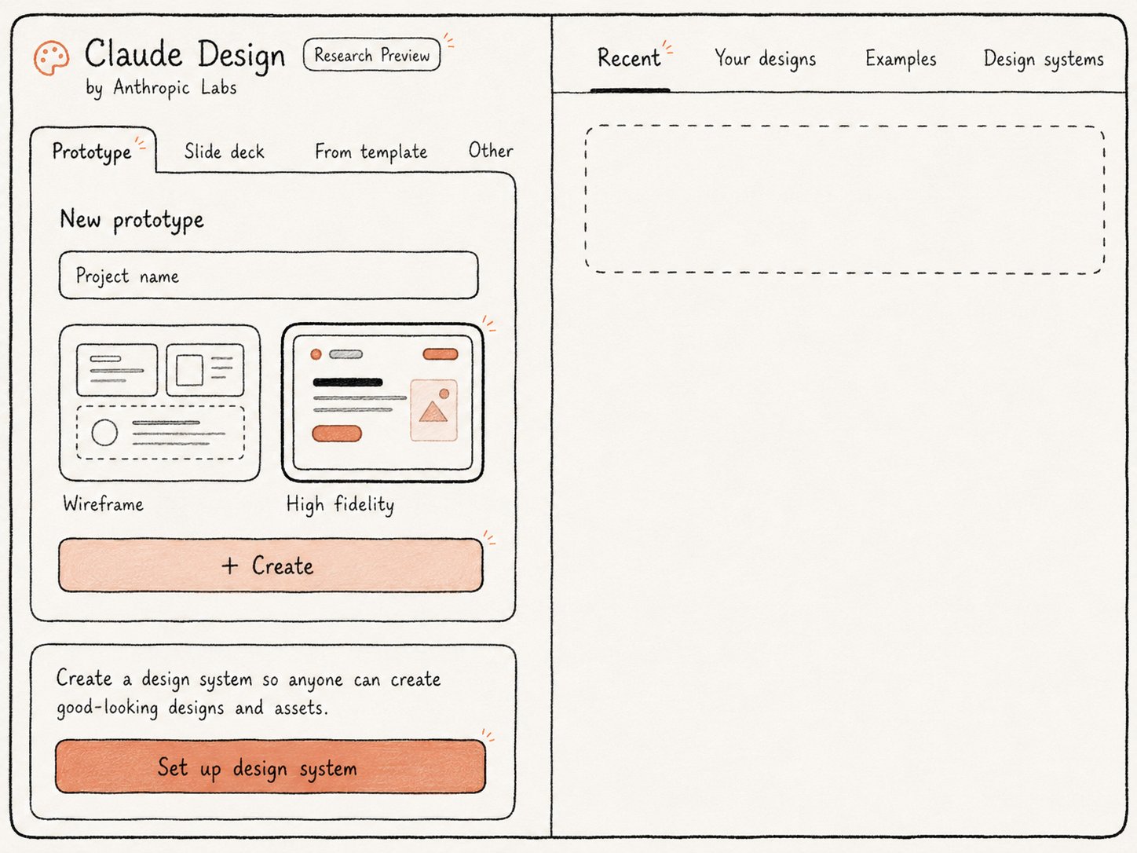Switch to the Recent tab
The height and width of the screenshot is (853, 1137).
(629, 58)
